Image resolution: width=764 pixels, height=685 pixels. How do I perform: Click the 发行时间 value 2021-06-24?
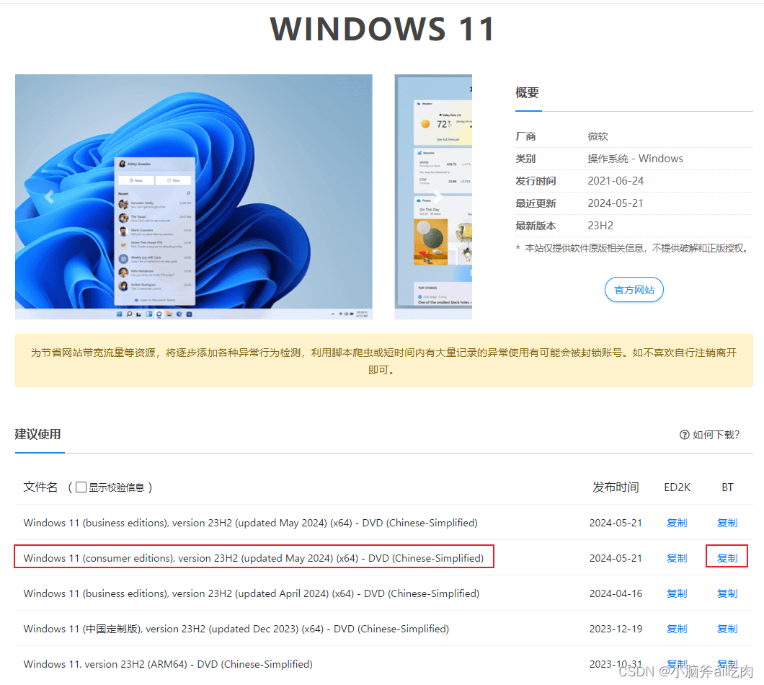pyautogui.click(x=616, y=181)
